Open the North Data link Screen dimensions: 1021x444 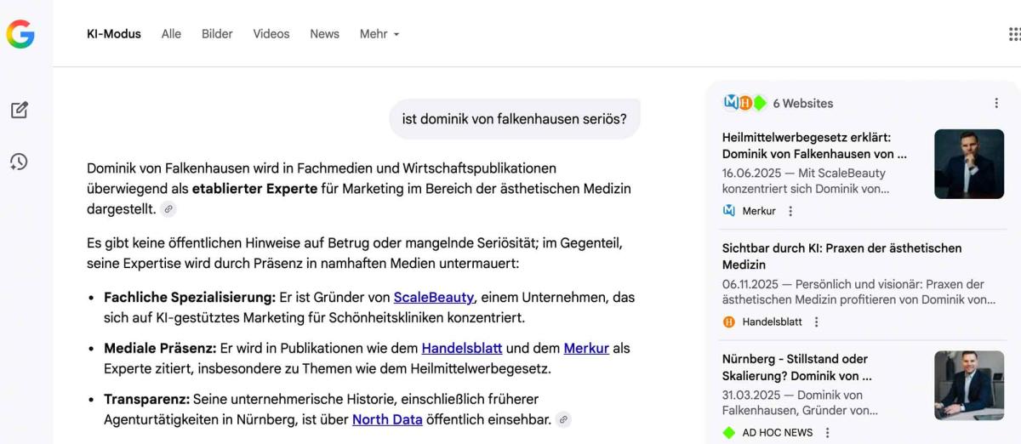point(387,419)
